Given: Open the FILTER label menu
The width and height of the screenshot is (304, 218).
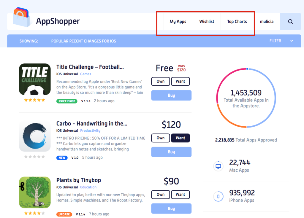Looking at the screenshot, I should (275, 41).
